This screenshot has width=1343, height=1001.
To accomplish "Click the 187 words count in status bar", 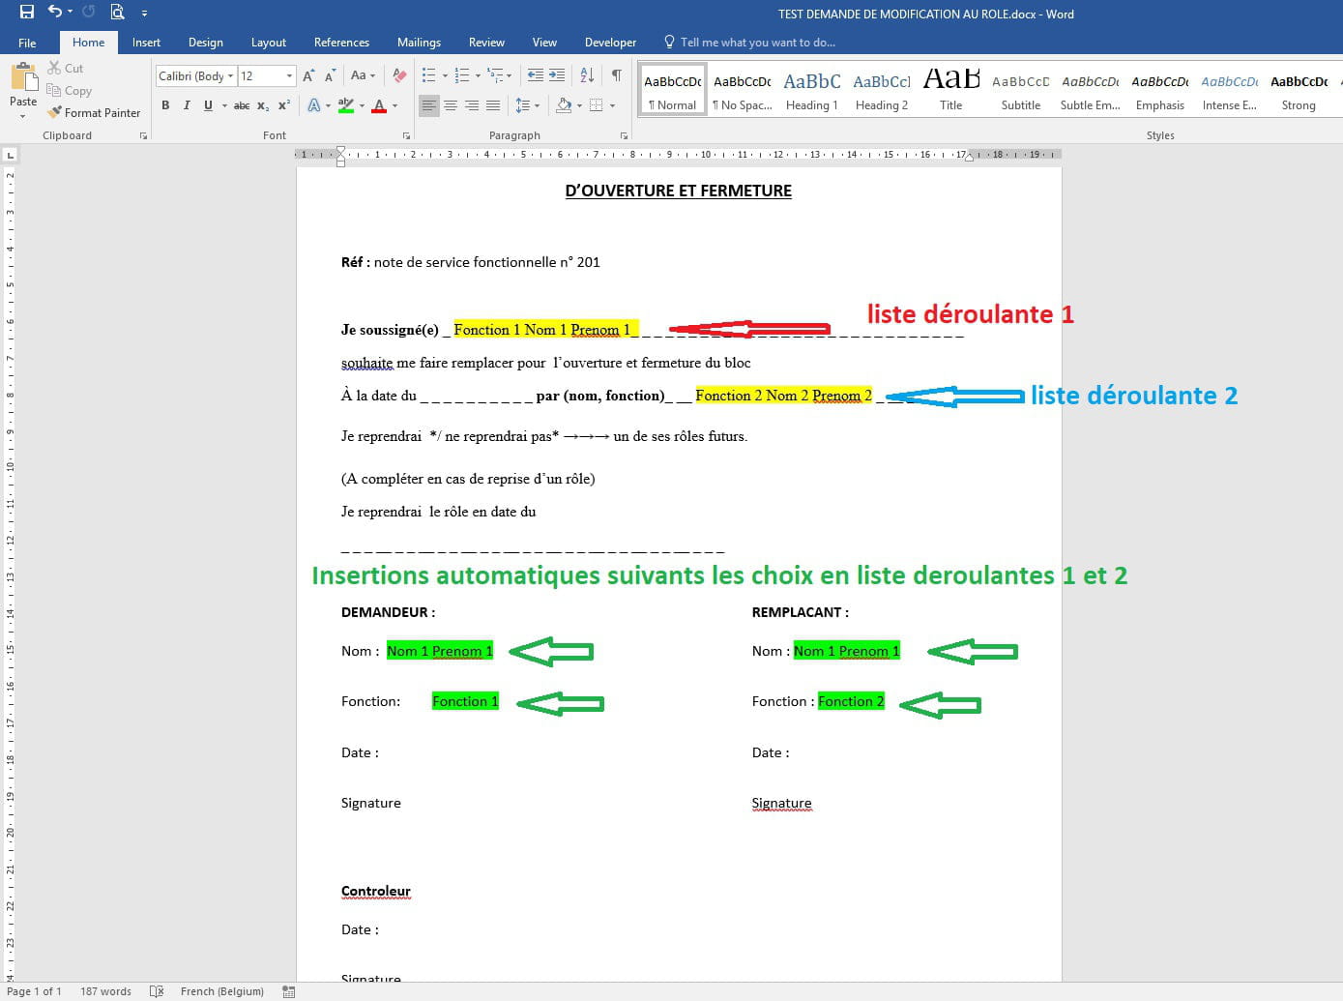I will tap(105, 991).
